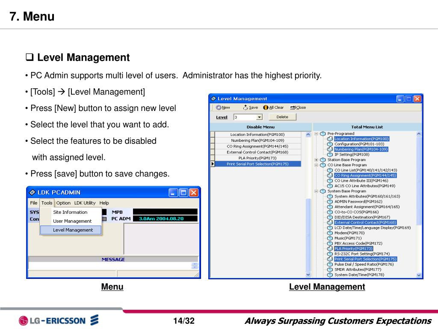The width and height of the screenshot is (438, 329).
Task: Click Total Menu List scrollbar down arrow
Action: 418,275
